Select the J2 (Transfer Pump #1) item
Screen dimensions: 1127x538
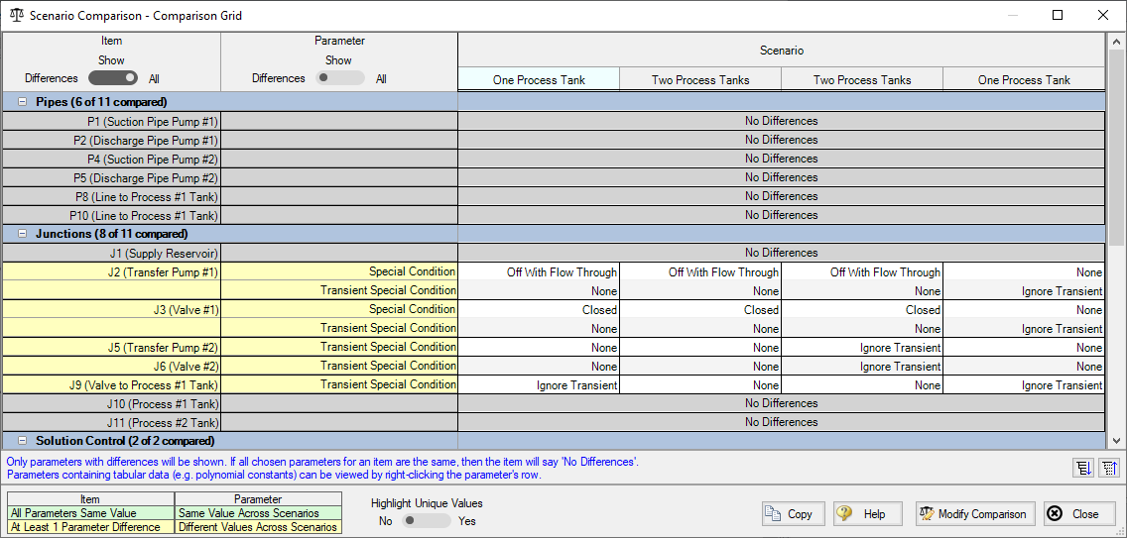coord(111,271)
